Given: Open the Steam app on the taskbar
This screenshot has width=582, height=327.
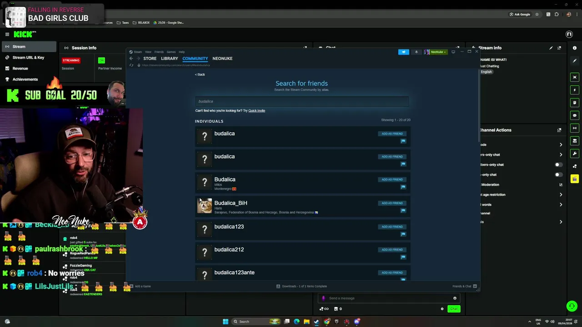Looking at the screenshot, I should (x=316, y=322).
